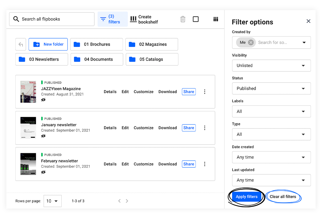Open the (3) filters panel button

pos(113,19)
